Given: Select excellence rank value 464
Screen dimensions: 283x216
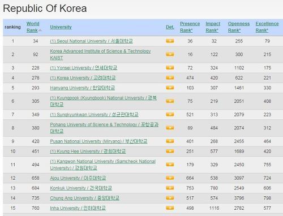Looking at the screenshot, I should pyautogui.click(x=267, y=141).
